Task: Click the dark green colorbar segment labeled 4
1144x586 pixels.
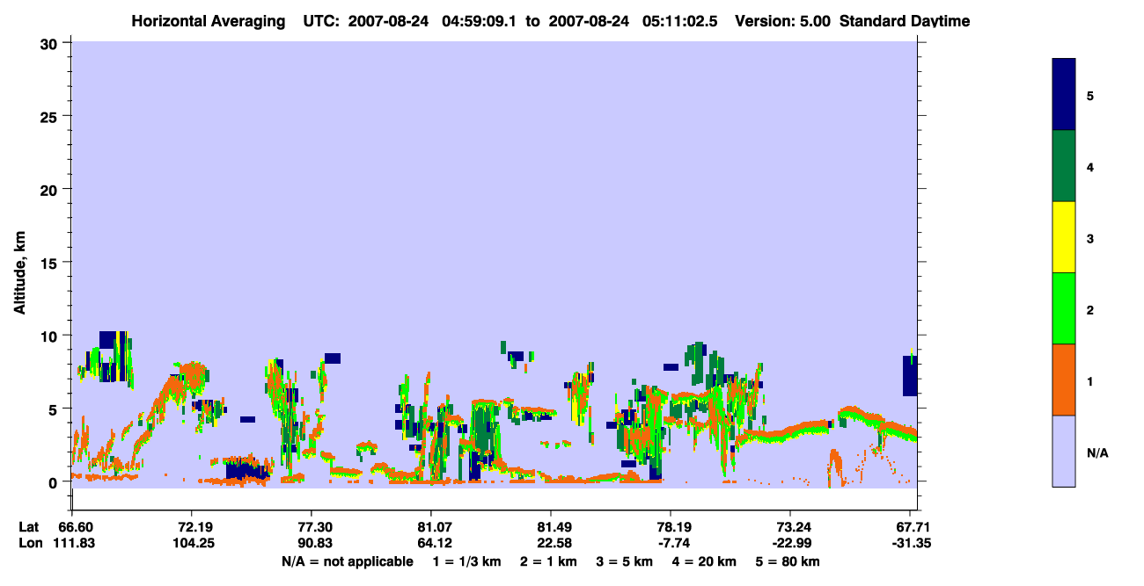Action: pos(1064,166)
